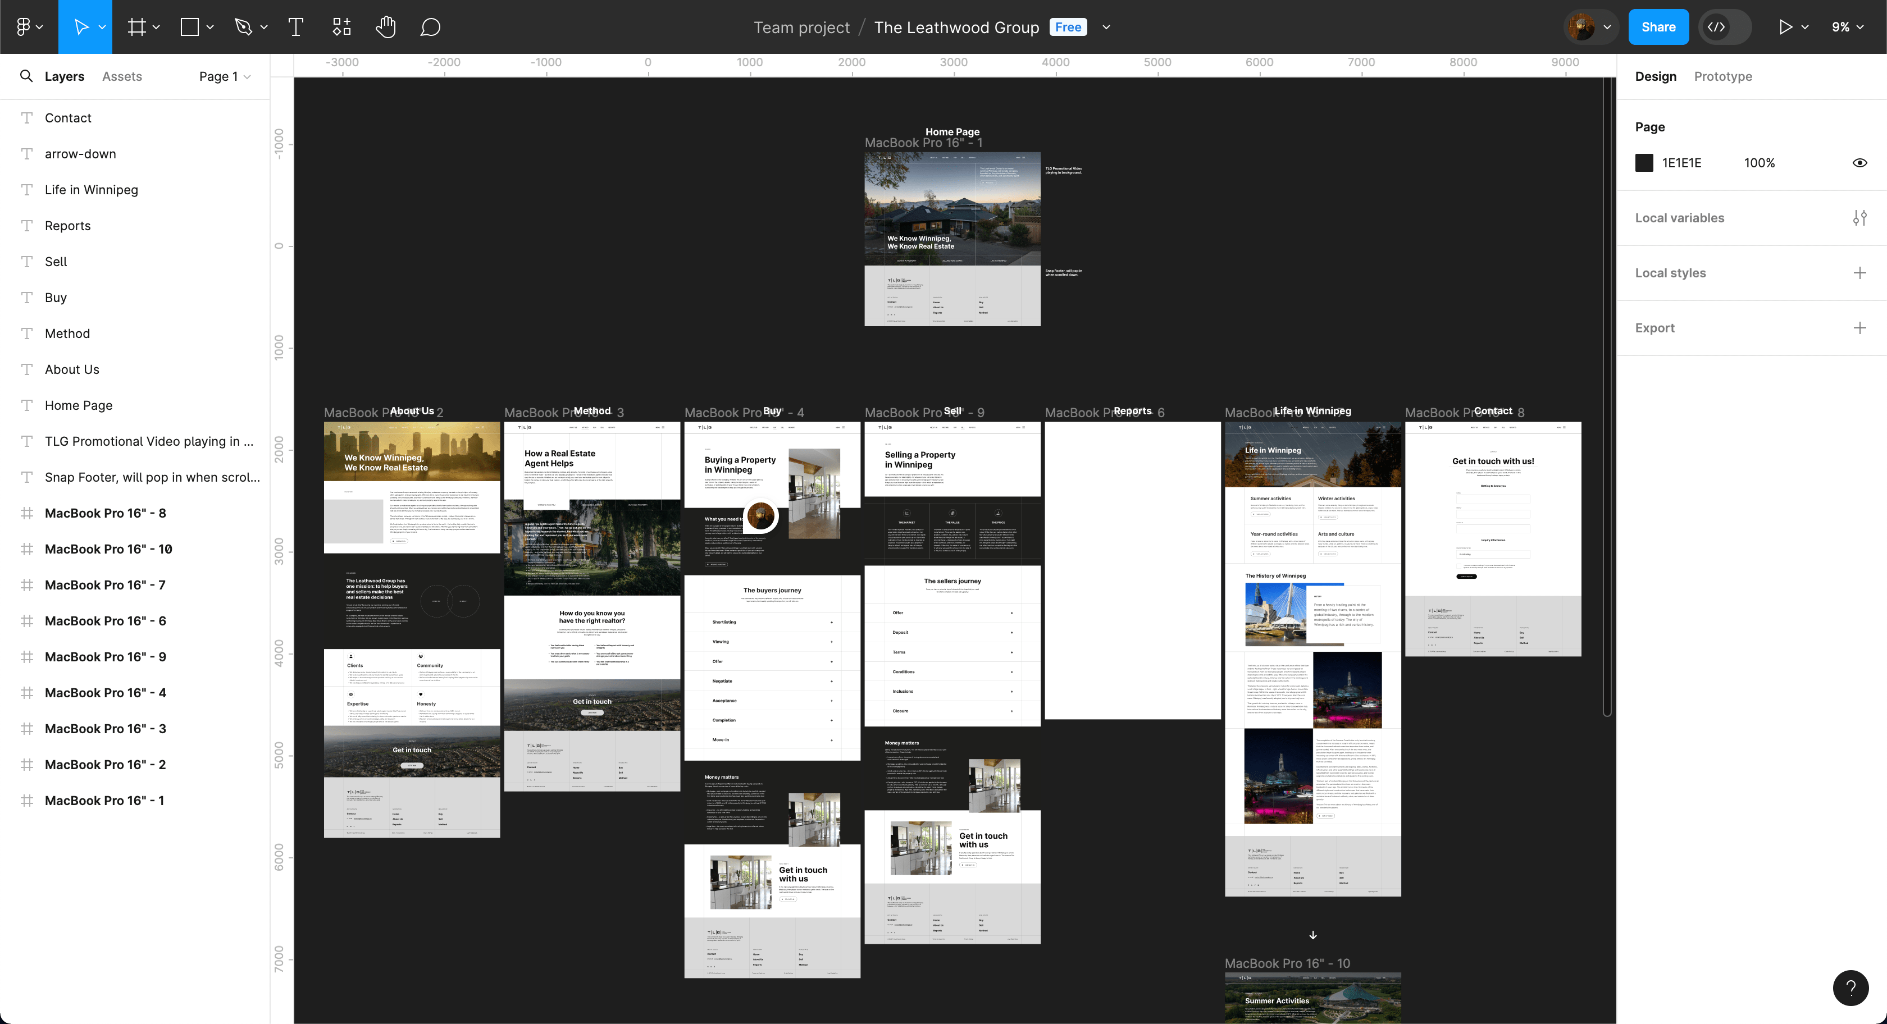Select the Pen tool
1887x1024 pixels.
pyautogui.click(x=243, y=27)
